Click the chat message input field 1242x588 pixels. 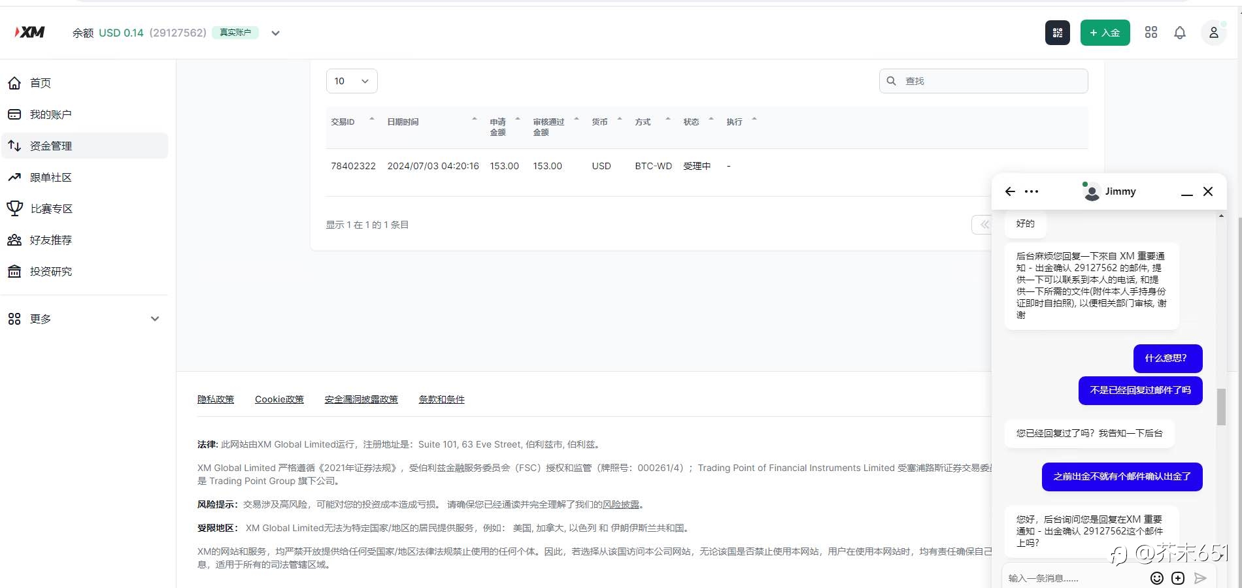(x=1075, y=578)
